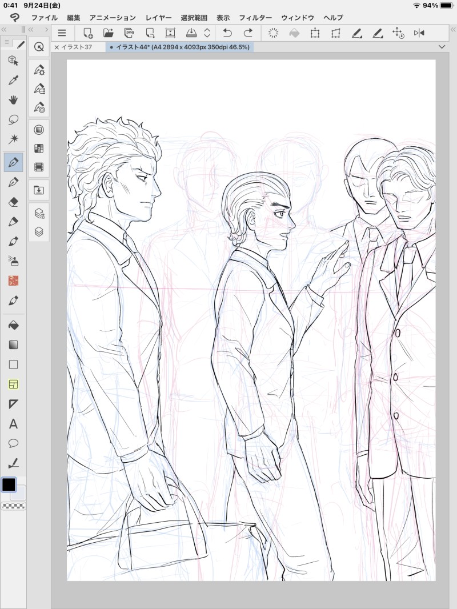This screenshot has width=457, height=609.
Task: Open the 表示 menu
Action: [223, 18]
